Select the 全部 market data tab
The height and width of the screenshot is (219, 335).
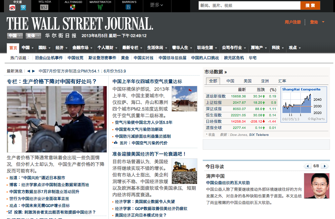click(x=213, y=81)
